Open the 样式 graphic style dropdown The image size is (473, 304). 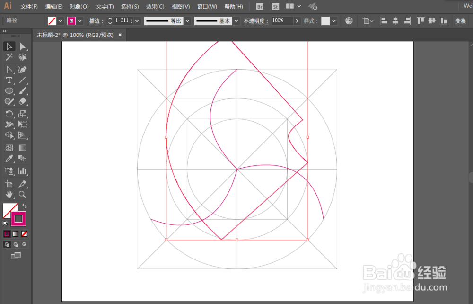point(333,21)
